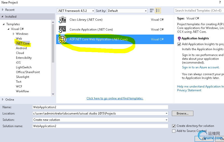Click 'ASP.NET Core Web Application (.NET Core)' name
Image resolution: width=224 pixels, height=142 pixels.
(x=98, y=39)
